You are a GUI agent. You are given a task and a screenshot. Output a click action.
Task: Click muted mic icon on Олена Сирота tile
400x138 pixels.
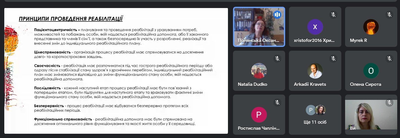coord(389,59)
